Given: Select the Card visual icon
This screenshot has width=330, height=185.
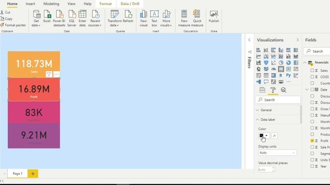Looking at the screenshot, I should click(281, 69).
